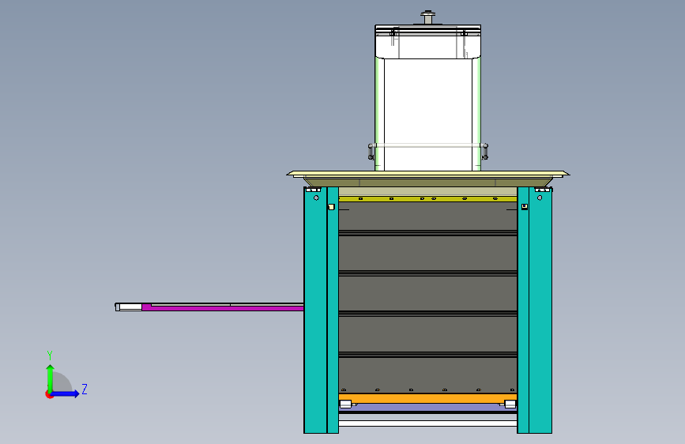Select the knob on top of the tank
The image size is (685, 444).
427,17
